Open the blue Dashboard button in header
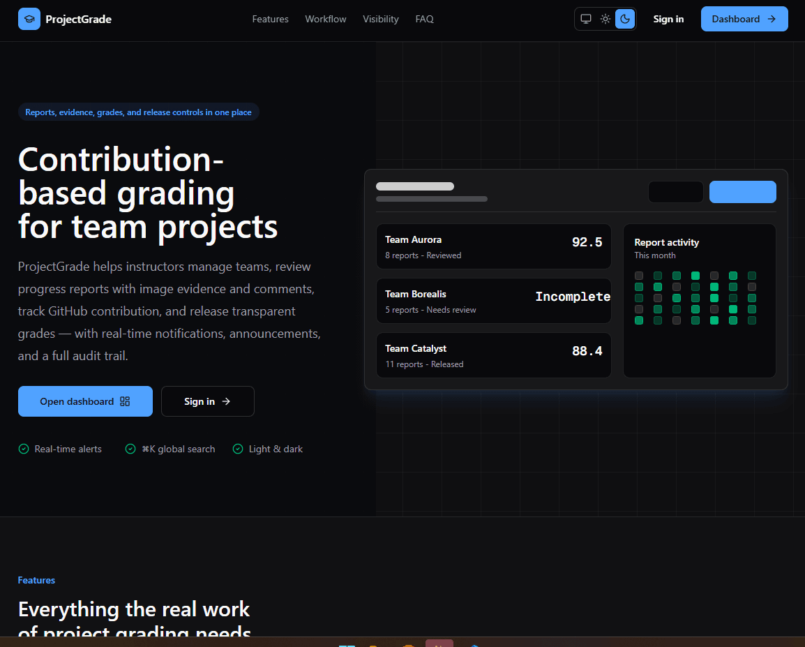The height and width of the screenshot is (647, 805). point(744,19)
